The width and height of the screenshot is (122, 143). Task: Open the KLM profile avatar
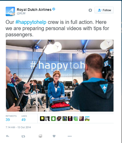[x=10, y=11]
